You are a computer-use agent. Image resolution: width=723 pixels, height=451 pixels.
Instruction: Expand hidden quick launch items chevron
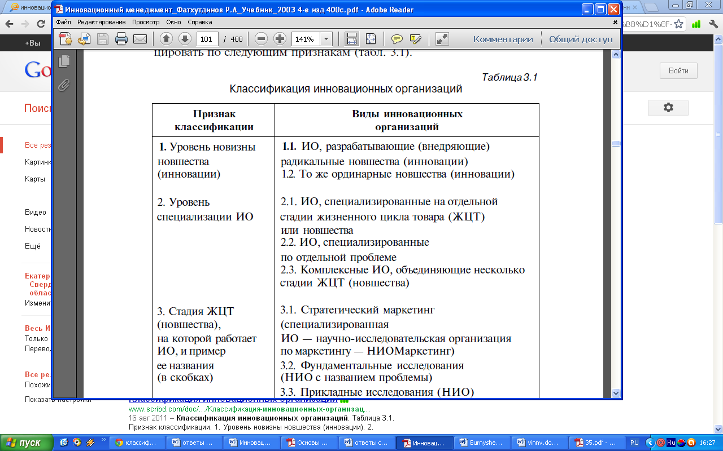click(x=103, y=439)
